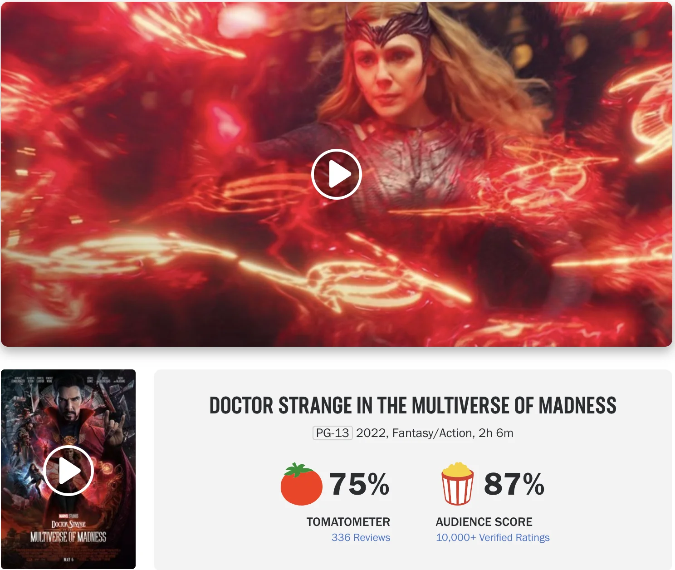Click the Doctor Strange movie title heading
675x570 pixels.
[x=413, y=405]
